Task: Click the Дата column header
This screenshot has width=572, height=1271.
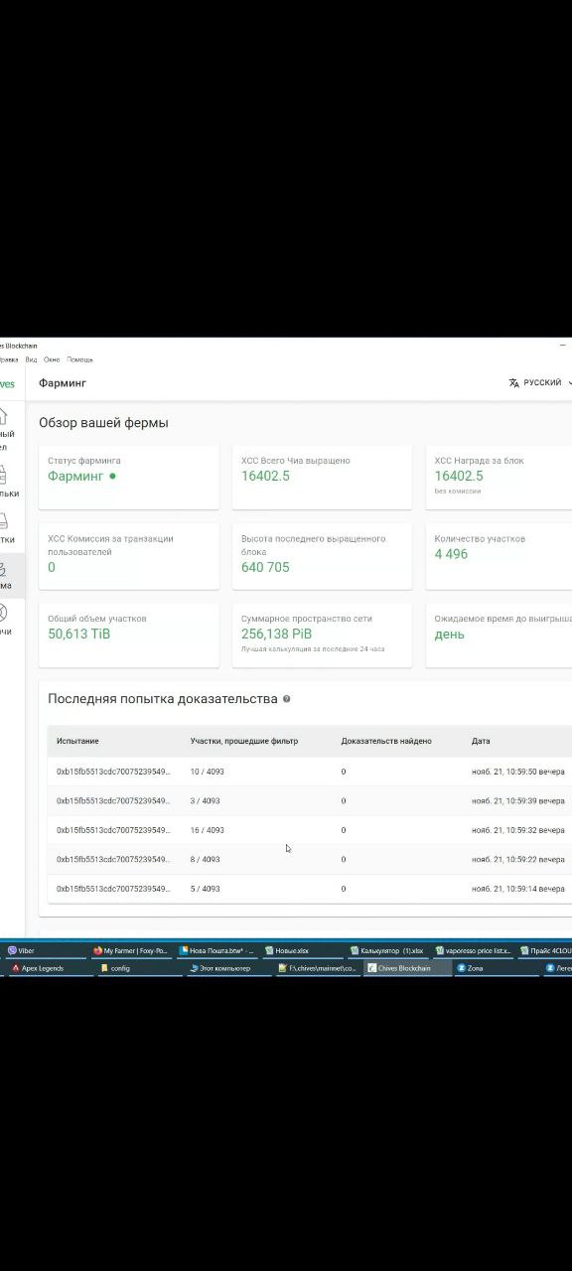Action: click(481, 742)
